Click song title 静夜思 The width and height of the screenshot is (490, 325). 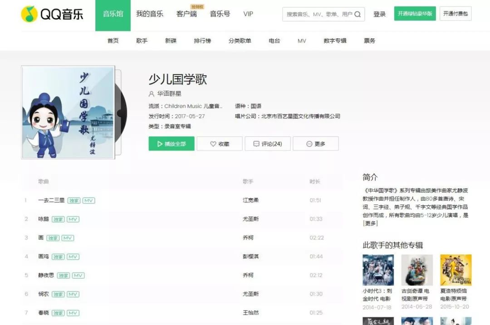pos(46,275)
